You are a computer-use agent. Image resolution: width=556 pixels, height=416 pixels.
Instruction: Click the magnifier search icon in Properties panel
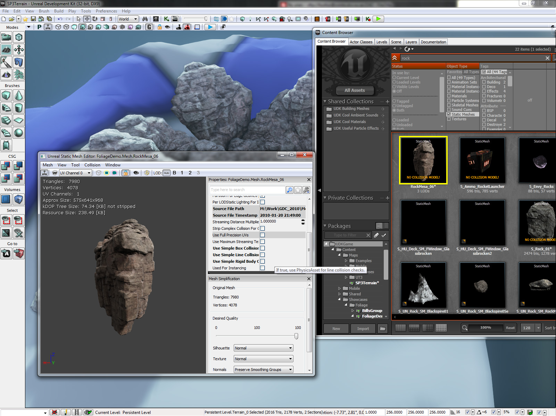(289, 190)
